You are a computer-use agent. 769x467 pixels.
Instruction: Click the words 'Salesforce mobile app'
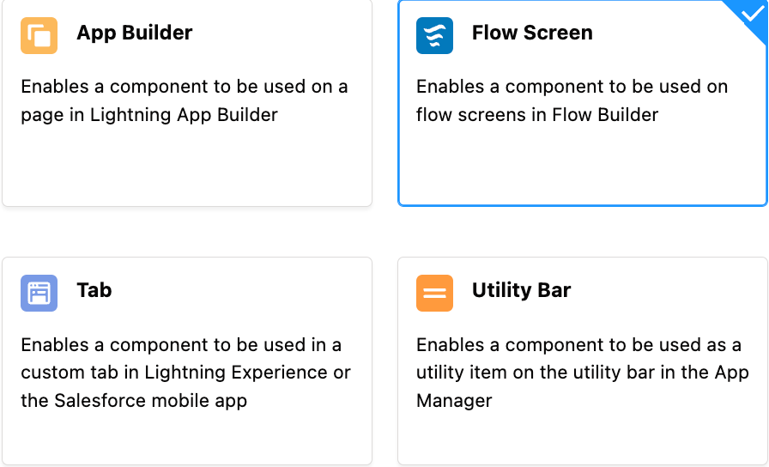pyautogui.click(x=150, y=401)
